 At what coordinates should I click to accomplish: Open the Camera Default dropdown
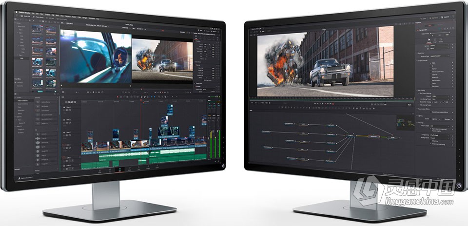point(440,46)
